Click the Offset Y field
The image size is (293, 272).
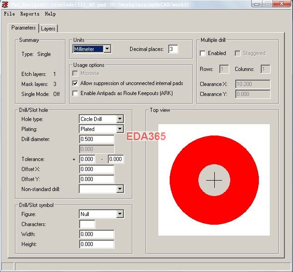click(x=96, y=179)
